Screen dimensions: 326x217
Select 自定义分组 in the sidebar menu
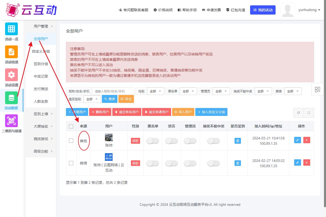[x=41, y=51]
